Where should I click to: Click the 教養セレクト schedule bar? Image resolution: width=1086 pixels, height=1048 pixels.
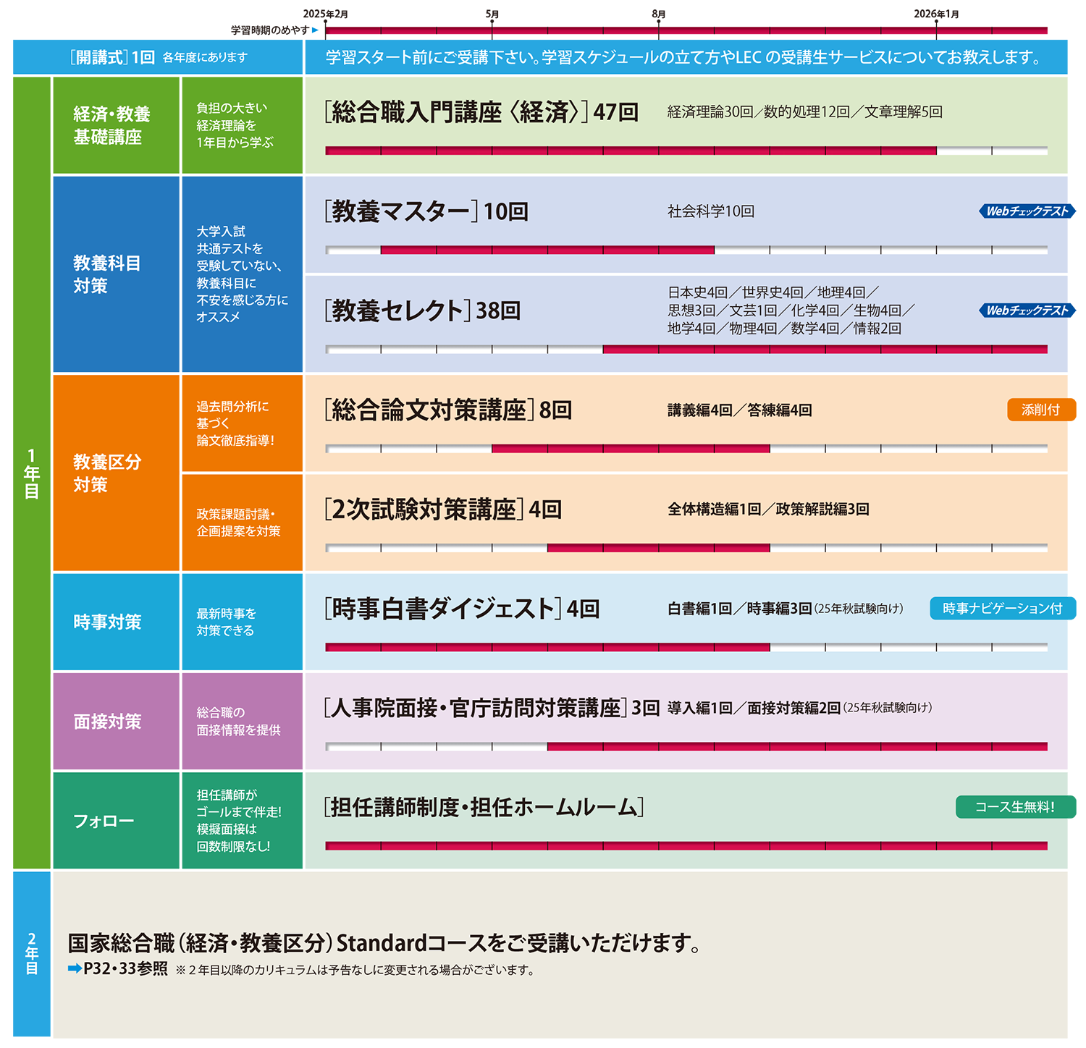click(x=686, y=350)
